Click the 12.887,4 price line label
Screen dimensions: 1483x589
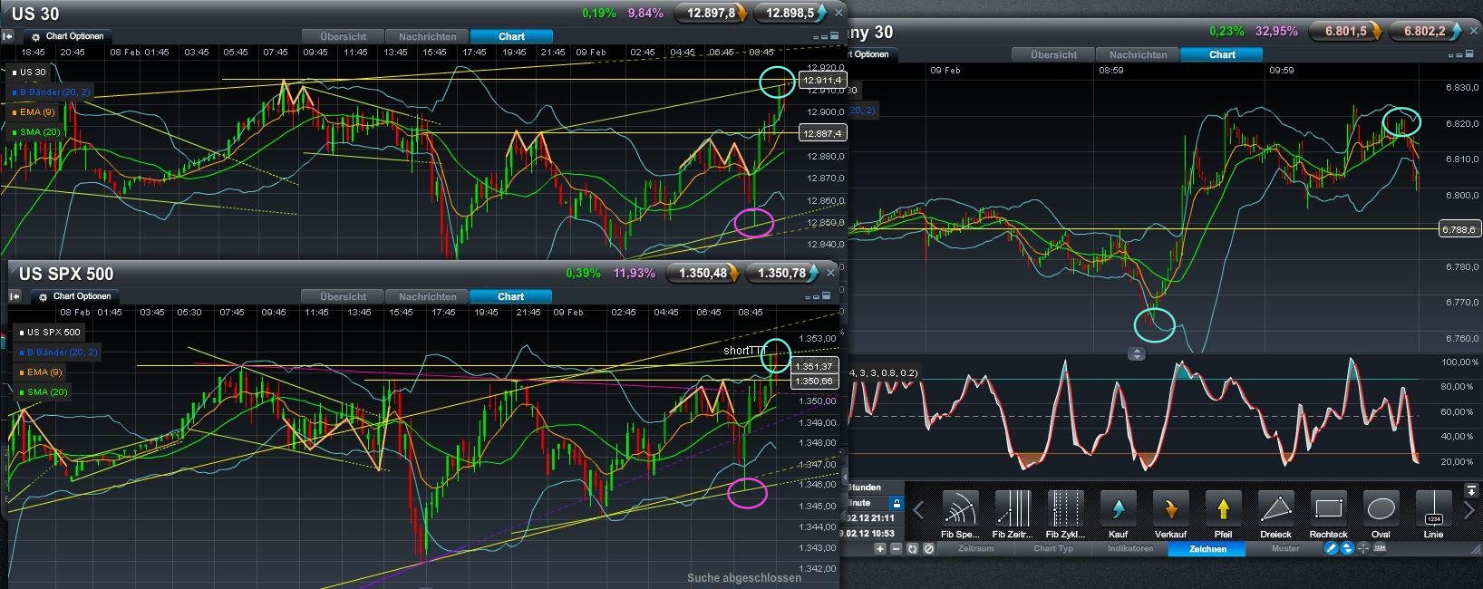(x=823, y=133)
